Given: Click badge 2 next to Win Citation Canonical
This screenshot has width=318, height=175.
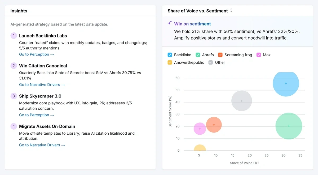Looking at the screenshot, I should pyautogui.click(x=14, y=66).
